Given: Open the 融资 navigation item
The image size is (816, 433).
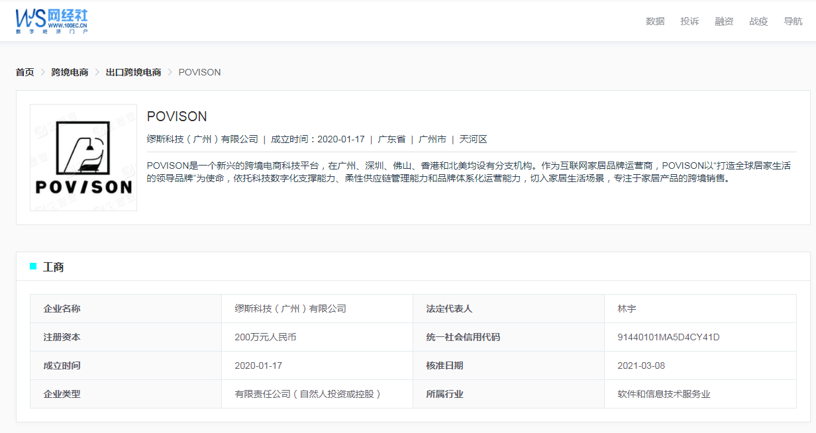Looking at the screenshot, I should [x=724, y=21].
